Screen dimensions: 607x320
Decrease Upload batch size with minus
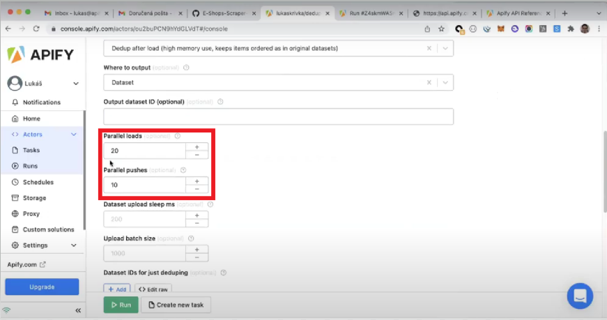[x=197, y=257]
